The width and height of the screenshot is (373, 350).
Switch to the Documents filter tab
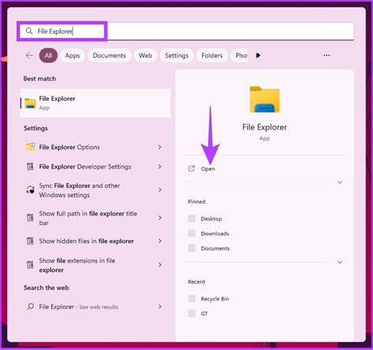click(x=109, y=55)
